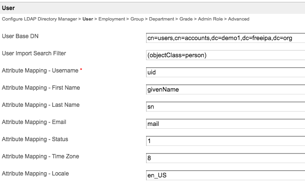The width and height of the screenshot is (305, 196).
Task: Open the Department breadcrumb step
Action: pos(162,19)
